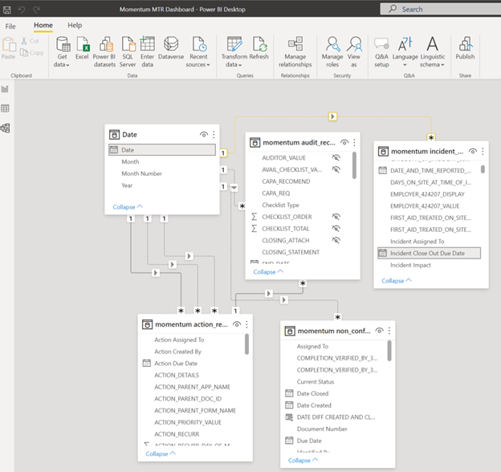Viewport: 501px width, 472px height.
Task: Collapse the Date table card
Action: [128, 207]
